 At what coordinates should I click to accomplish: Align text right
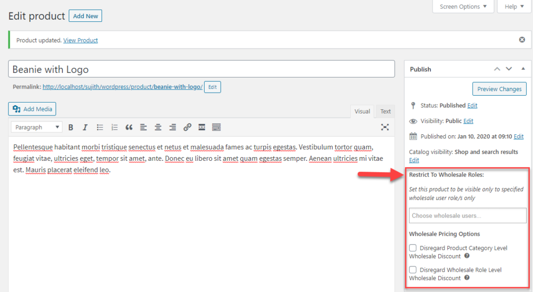[173, 127]
